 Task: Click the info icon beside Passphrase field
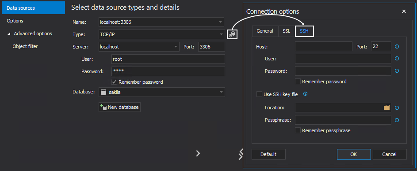(397, 120)
